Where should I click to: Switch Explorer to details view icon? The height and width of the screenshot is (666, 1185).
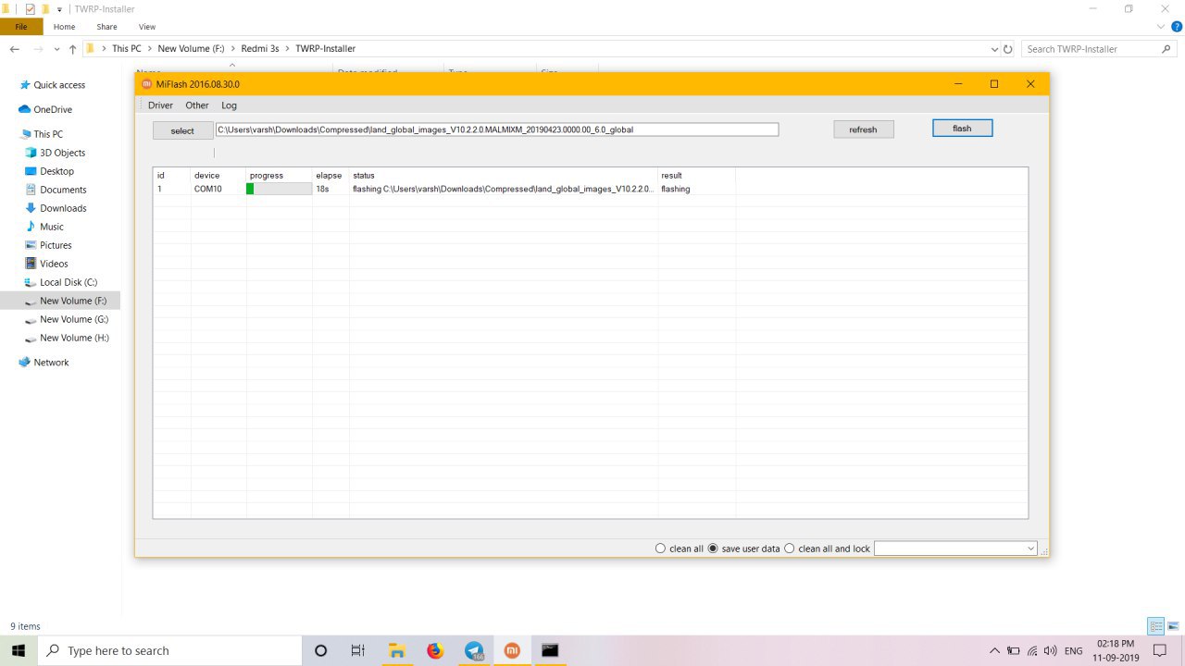coord(1156,626)
